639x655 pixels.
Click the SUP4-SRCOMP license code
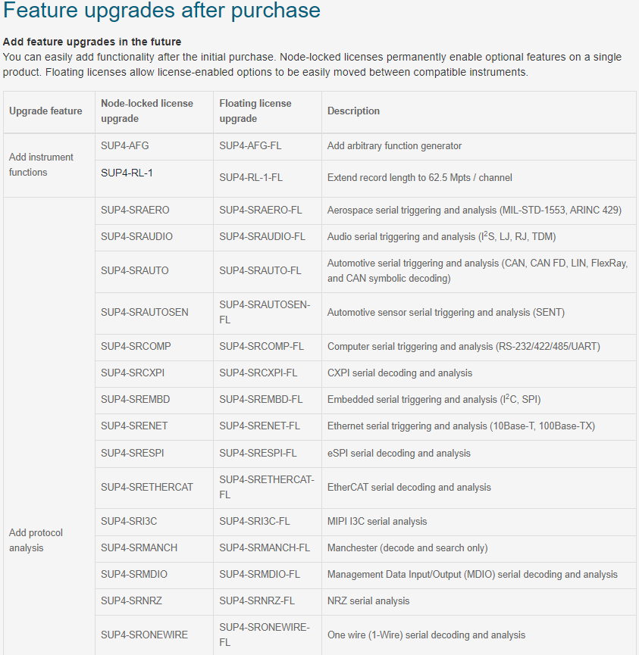click(x=136, y=347)
